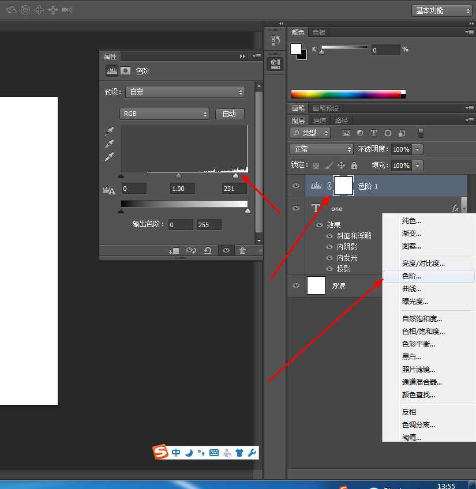Image resolution: width=476 pixels, height=489 pixels.
Task: Click the layer mask thumbnail of 色阶 1
Action: click(343, 186)
